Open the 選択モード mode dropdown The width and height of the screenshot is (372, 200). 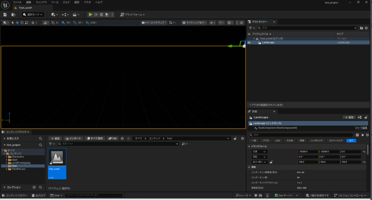(x=33, y=15)
